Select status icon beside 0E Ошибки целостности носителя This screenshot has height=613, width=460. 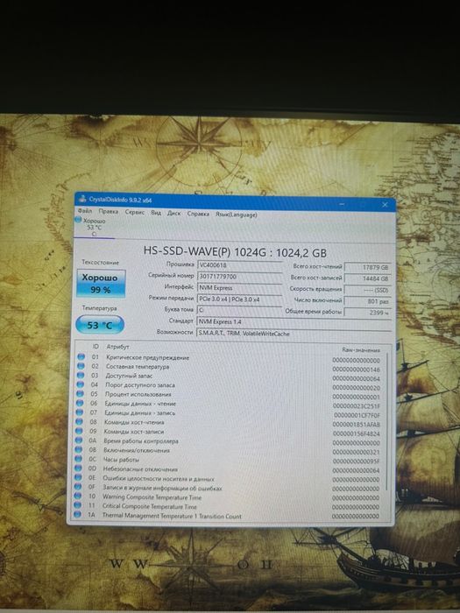(x=78, y=478)
